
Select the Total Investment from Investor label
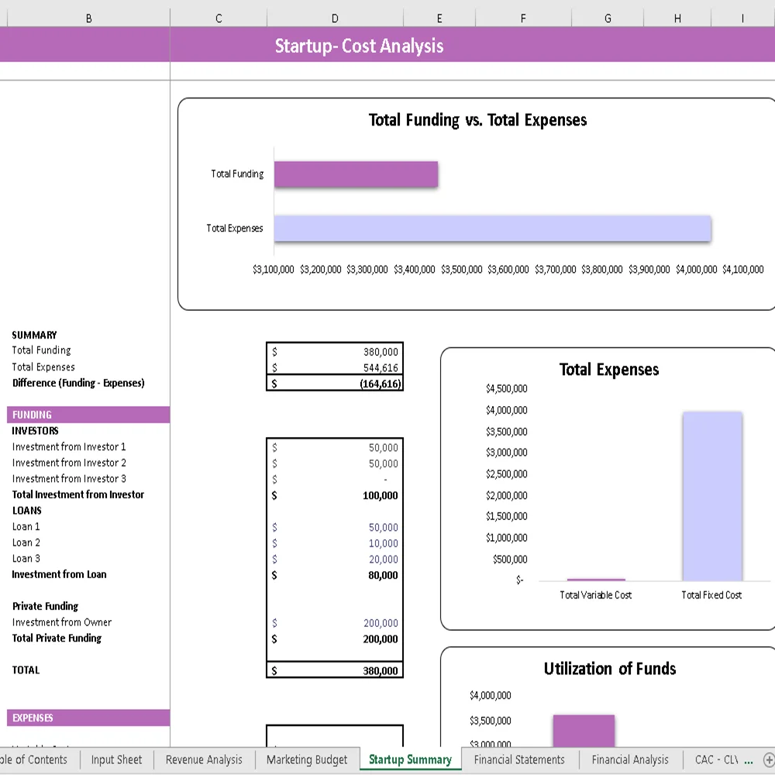[77, 494]
